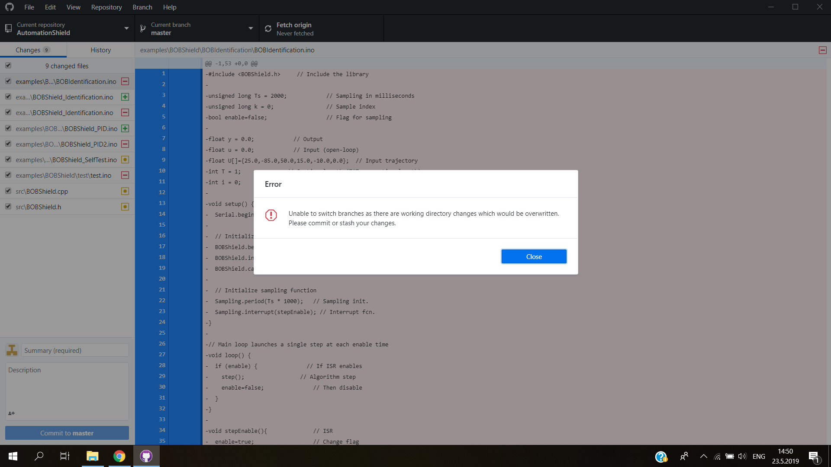Click the avatar icon next to the Summary field
This screenshot has width=831, height=467.
(x=12, y=350)
